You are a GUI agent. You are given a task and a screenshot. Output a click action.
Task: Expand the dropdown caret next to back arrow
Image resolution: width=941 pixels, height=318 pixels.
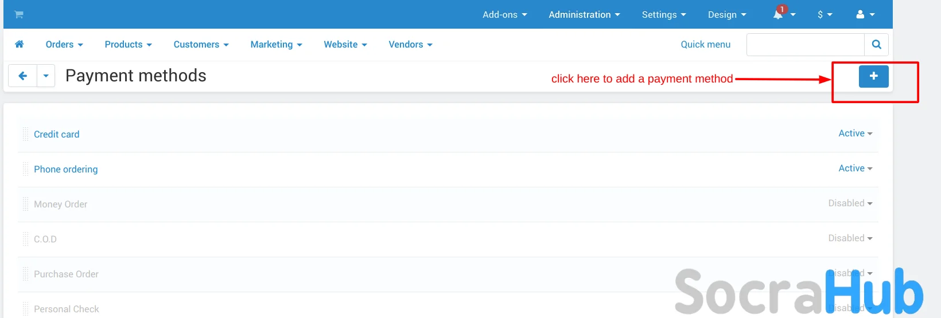point(46,76)
